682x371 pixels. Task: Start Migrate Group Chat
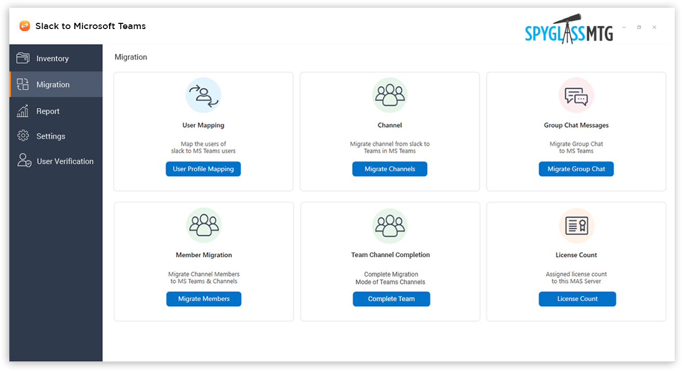pyautogui.click(x=576, y=169)
